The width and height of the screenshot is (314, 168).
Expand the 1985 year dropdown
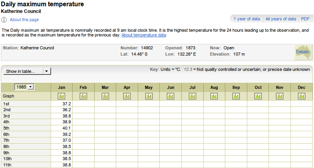click(24, 87)
